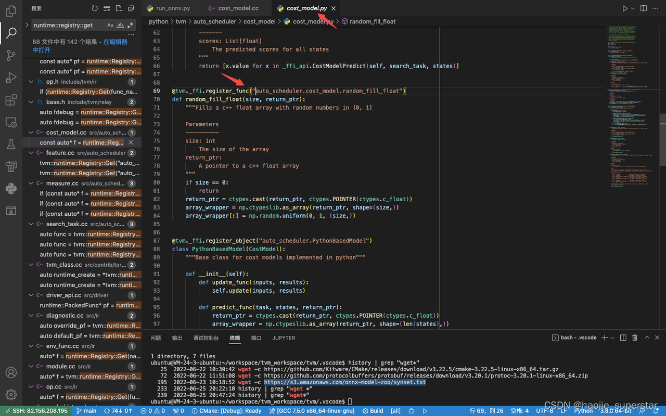Open the Run and Debug view
This screenshot has height=416, width=666.
11,77
